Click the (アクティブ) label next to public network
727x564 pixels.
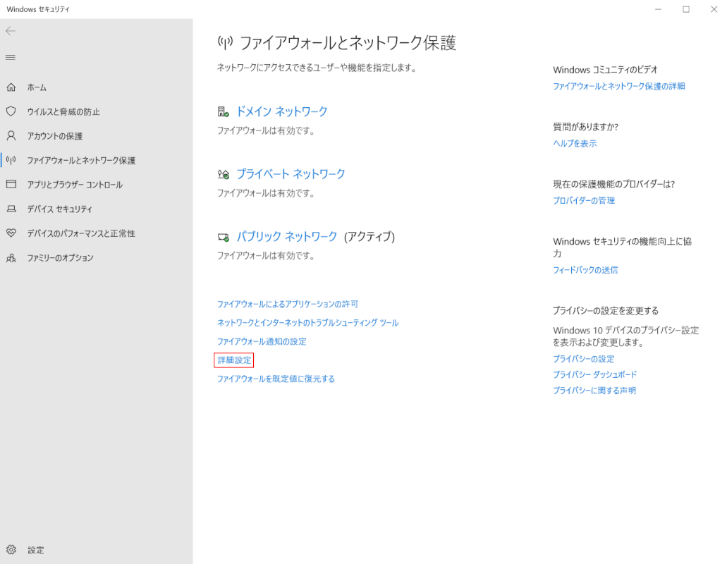click(369, 236)
